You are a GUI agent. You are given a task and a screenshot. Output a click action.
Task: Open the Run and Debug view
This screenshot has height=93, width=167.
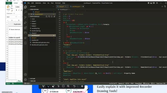click(x=25, y=22)
